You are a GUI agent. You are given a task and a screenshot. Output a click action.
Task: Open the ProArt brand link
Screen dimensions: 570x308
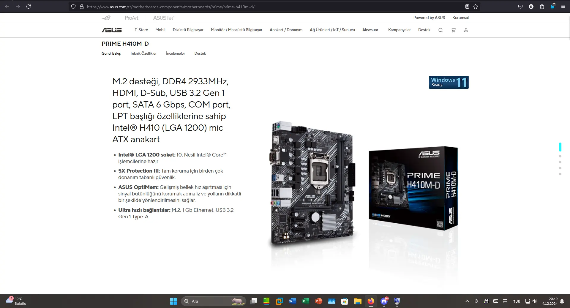132,18
